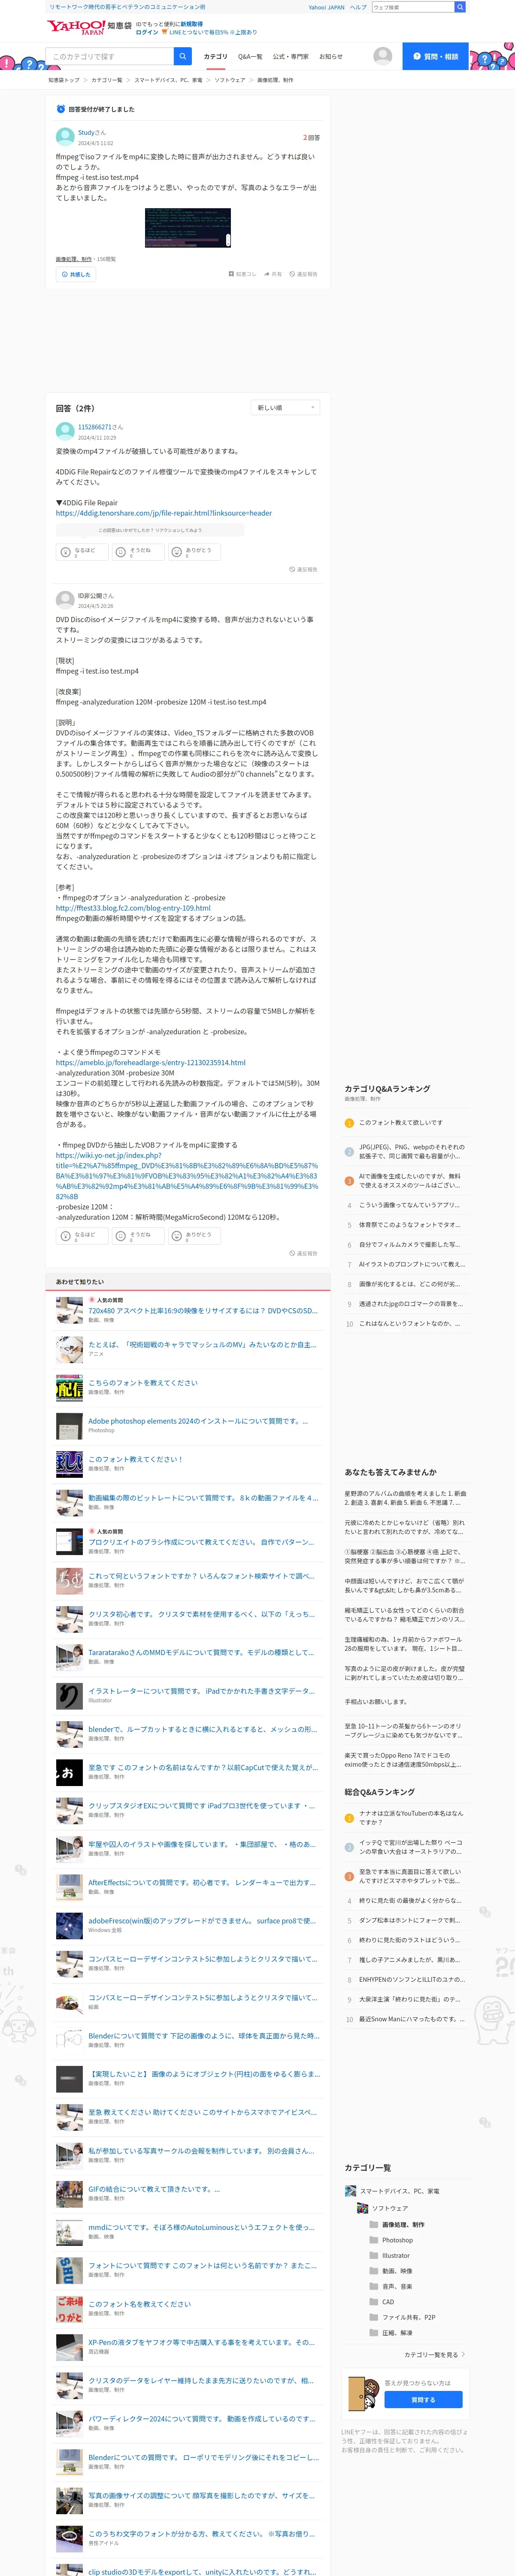
Task: Click the web search magnifier icon in the top bar
Action: (460, 7)
